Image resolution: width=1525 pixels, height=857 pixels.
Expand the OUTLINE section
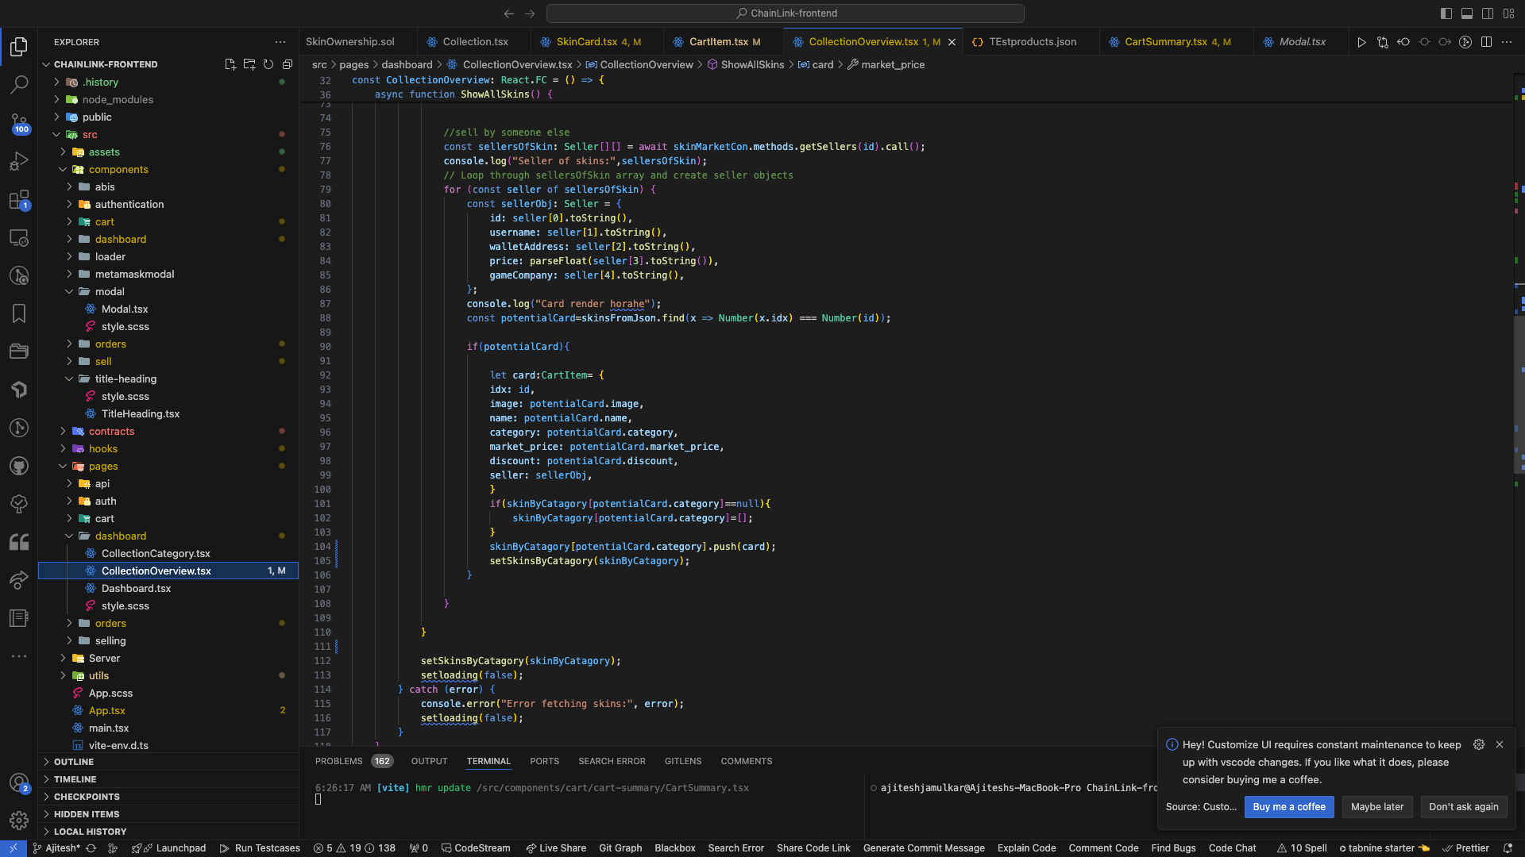point(74,762)
